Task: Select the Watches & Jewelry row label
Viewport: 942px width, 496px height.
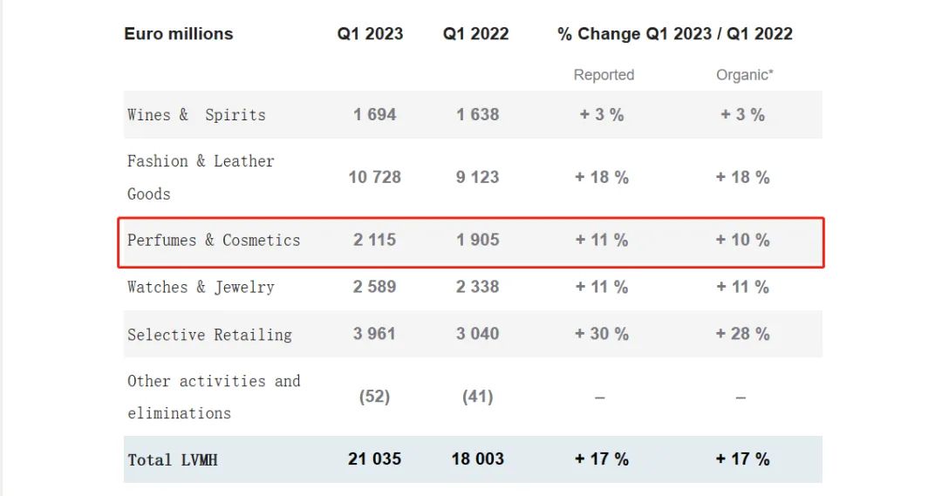Action: pos(201,287)
